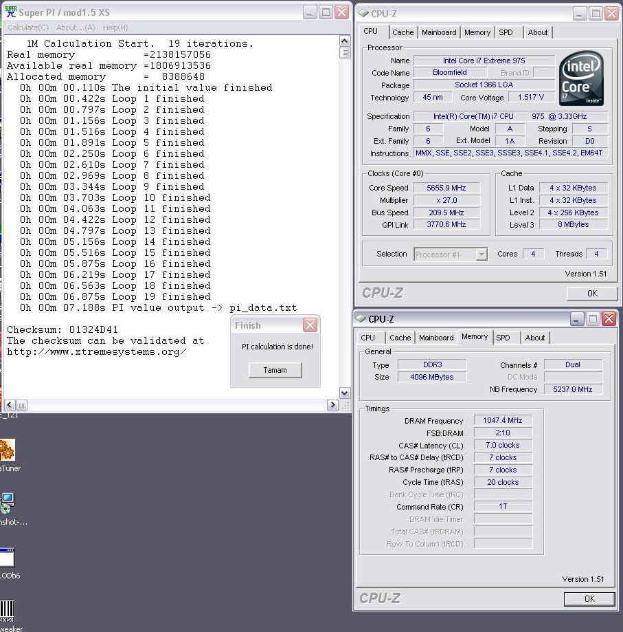This screenshot has width=623, height=632.
Task: Click the Super PI window title icon
Action: 10,12
